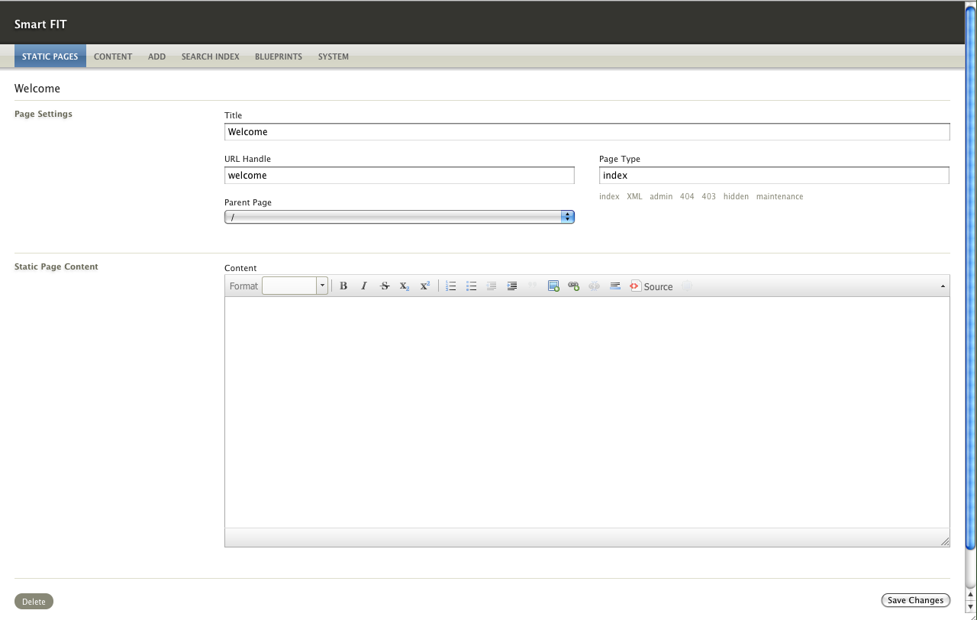Toggle strikethrough text formatting
The height and width of the screenshot is (620, 977).
point(385,286)
